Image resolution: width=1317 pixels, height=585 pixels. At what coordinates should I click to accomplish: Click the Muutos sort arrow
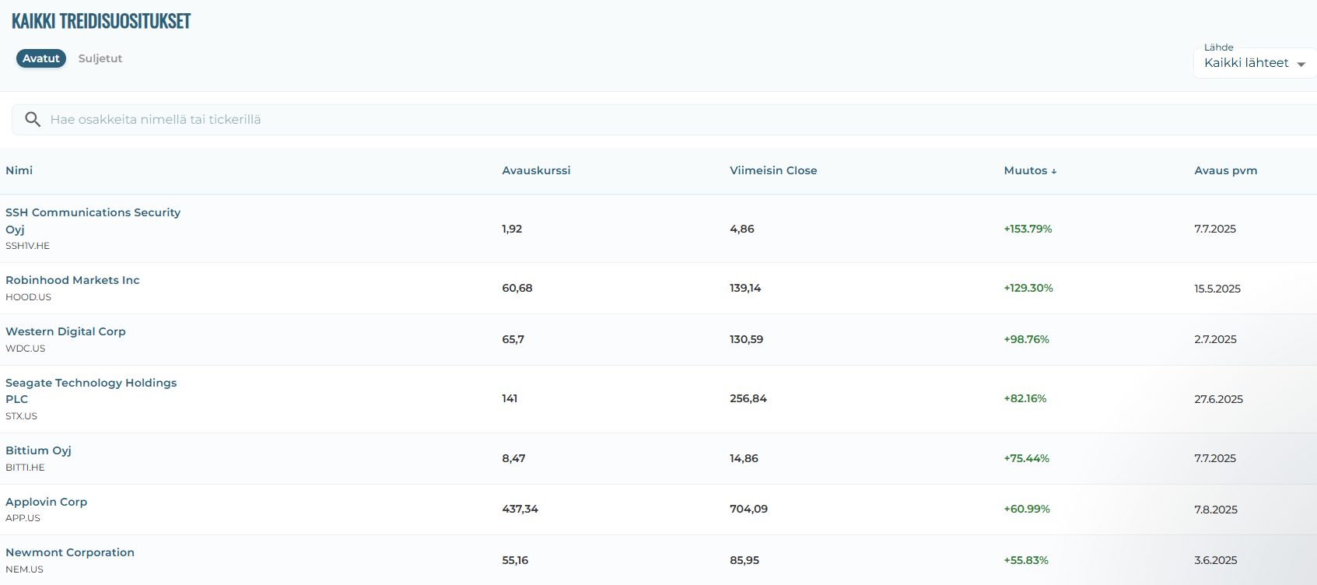[x=1054, y=171]
